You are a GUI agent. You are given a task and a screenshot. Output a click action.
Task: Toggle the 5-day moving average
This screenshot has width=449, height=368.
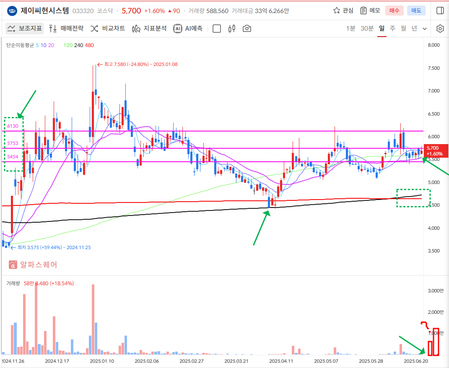tap(37, 45)
